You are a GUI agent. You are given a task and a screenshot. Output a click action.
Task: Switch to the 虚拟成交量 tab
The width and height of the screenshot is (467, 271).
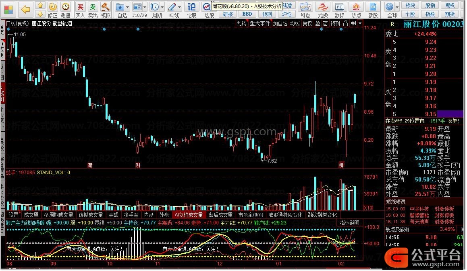91,215
